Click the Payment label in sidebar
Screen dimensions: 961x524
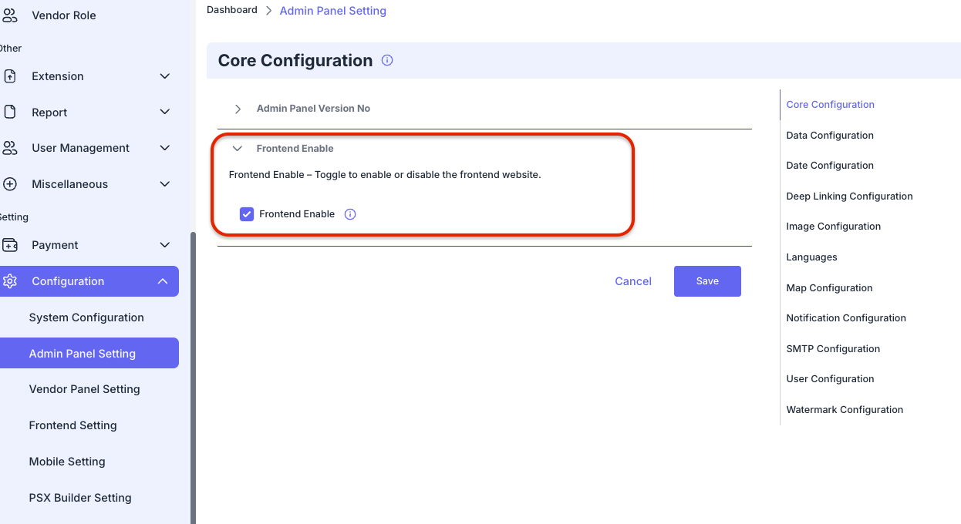pyautogui.click(x=55, y=245)
